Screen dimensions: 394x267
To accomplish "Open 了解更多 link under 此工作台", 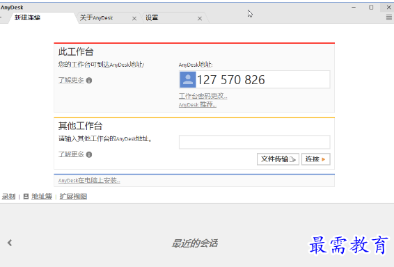I will pyautogui.click(x=71, y=80).
